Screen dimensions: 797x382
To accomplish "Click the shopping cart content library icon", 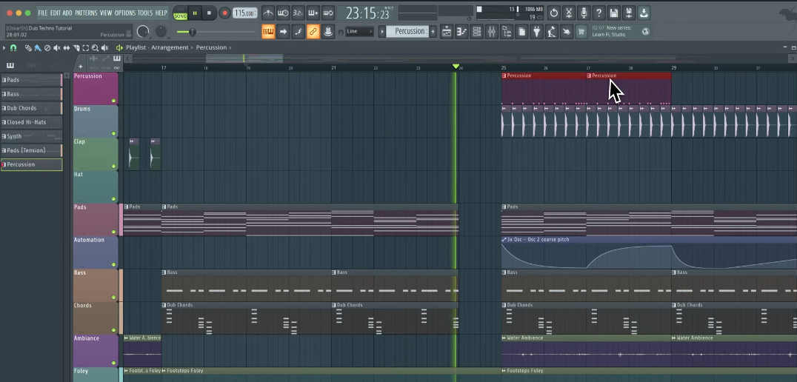I will click(x=581, y=32).
